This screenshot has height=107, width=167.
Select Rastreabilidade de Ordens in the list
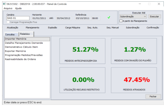tap(27, 59)
